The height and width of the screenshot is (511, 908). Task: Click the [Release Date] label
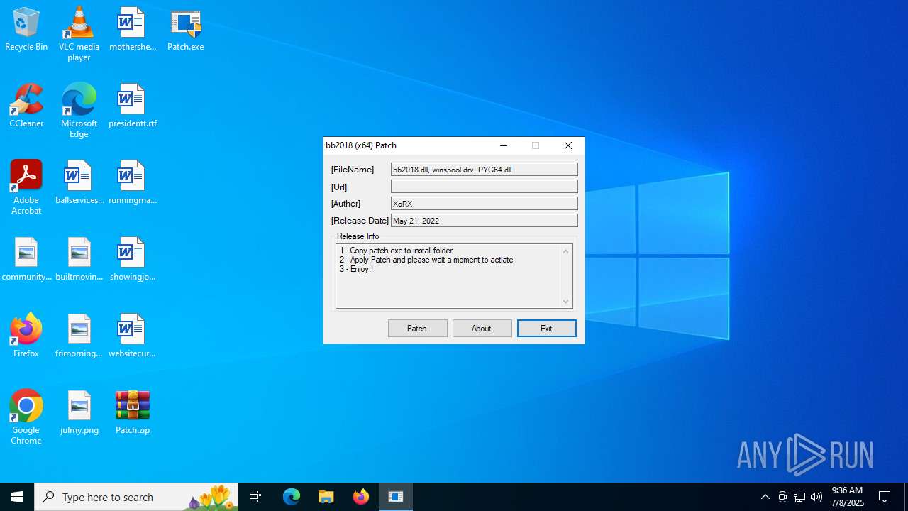[360, 221]
